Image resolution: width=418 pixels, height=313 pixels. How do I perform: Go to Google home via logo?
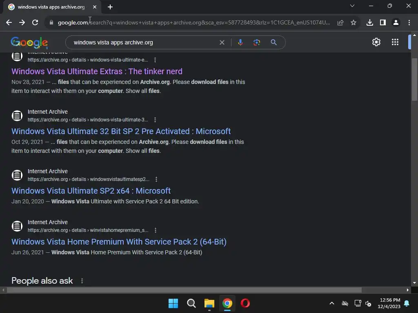tap(29, 42)
